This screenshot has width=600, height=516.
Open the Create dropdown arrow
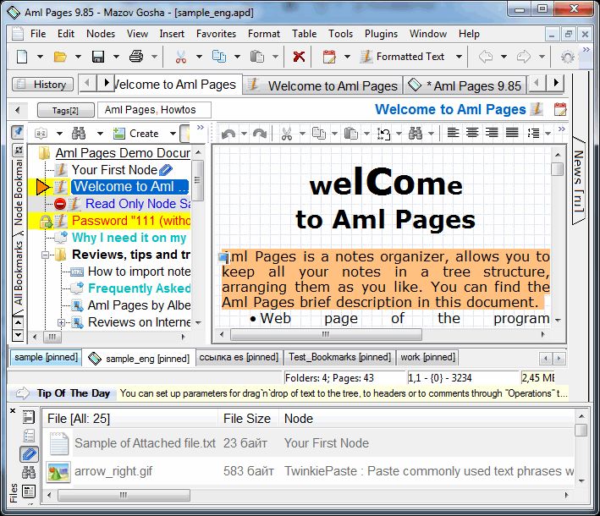coord(173,134)
